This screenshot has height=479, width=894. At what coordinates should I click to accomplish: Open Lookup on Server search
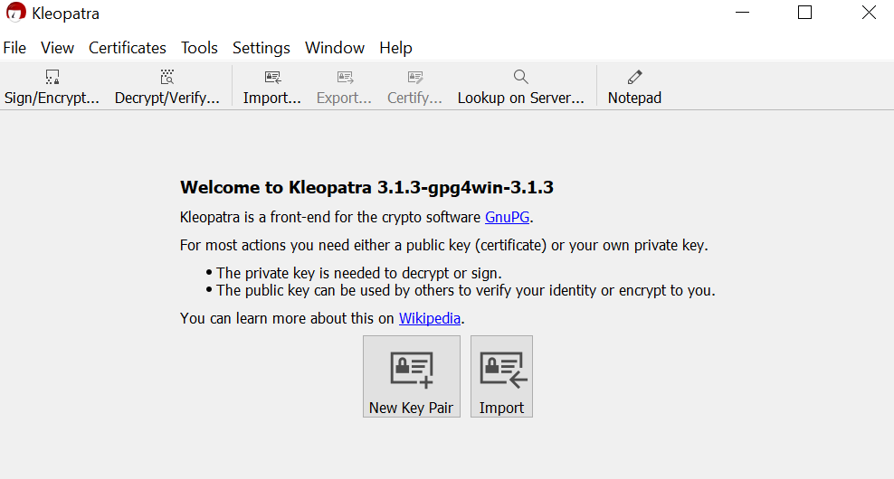point(520,87)
